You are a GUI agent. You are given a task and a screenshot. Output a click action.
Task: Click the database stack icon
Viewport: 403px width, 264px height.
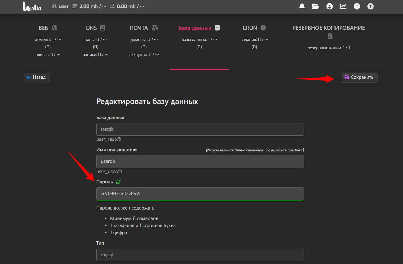point(217,28)
